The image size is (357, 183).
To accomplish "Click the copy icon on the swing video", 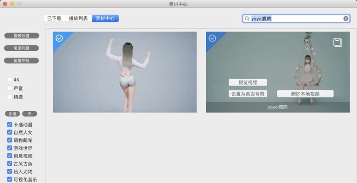I will (x=338, y=42).
